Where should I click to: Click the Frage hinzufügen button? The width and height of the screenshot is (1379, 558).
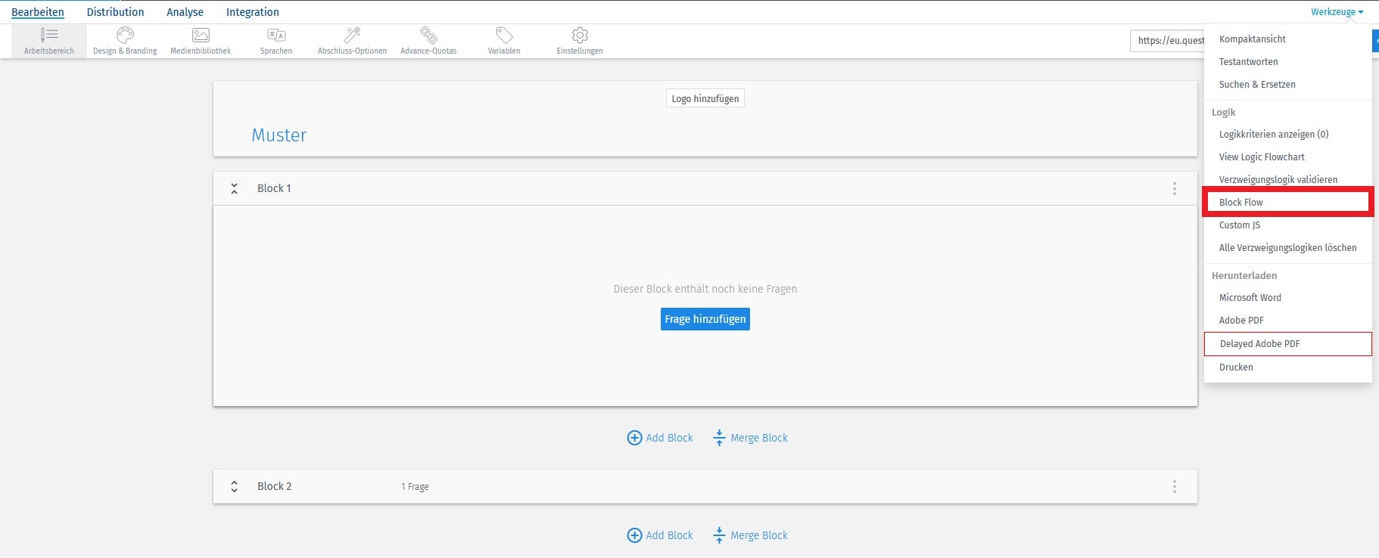point(705,319)
